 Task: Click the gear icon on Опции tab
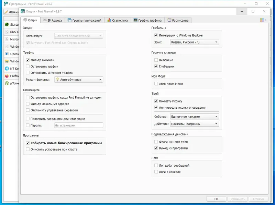point(25,20)
